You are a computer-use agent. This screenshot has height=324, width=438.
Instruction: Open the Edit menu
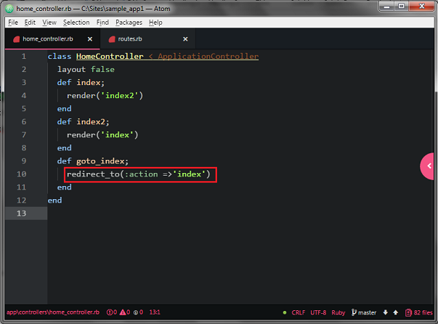(x=30, y=23)
